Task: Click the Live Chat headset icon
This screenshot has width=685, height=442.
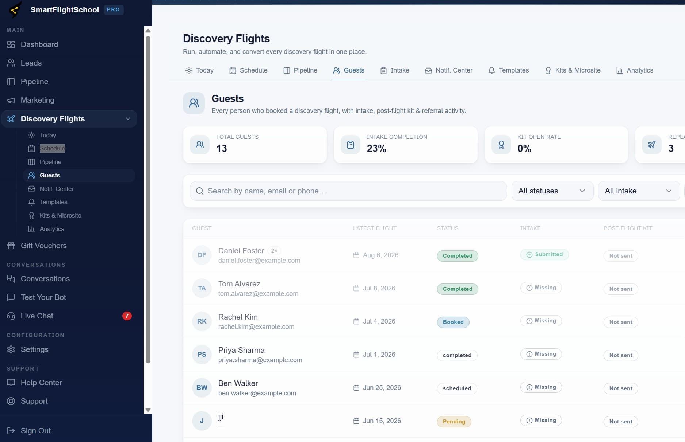Action: tap(11, 316)
